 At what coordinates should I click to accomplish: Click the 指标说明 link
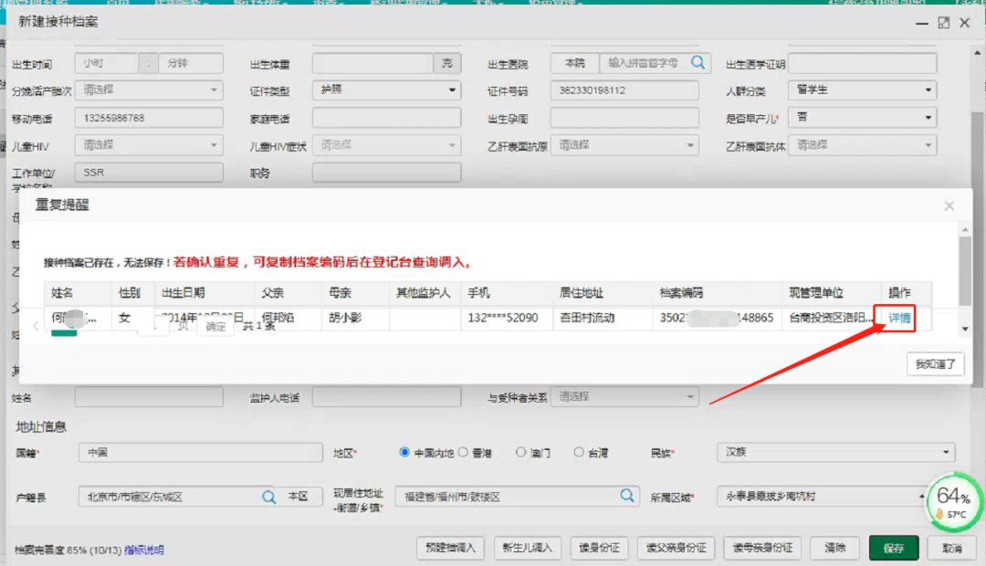(x=144, y=550)
